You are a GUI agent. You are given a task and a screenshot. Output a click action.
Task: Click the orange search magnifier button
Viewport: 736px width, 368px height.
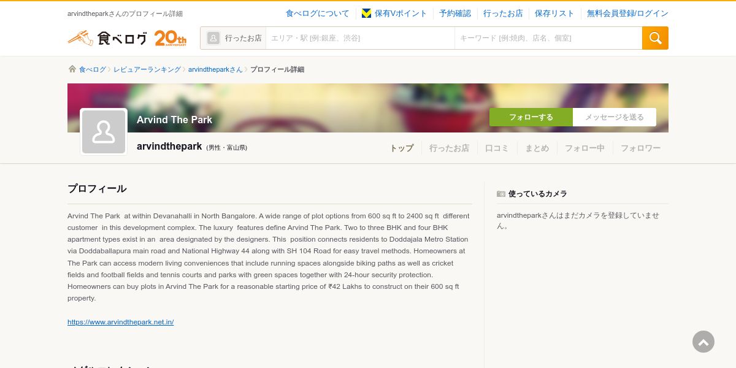(655, 38)
